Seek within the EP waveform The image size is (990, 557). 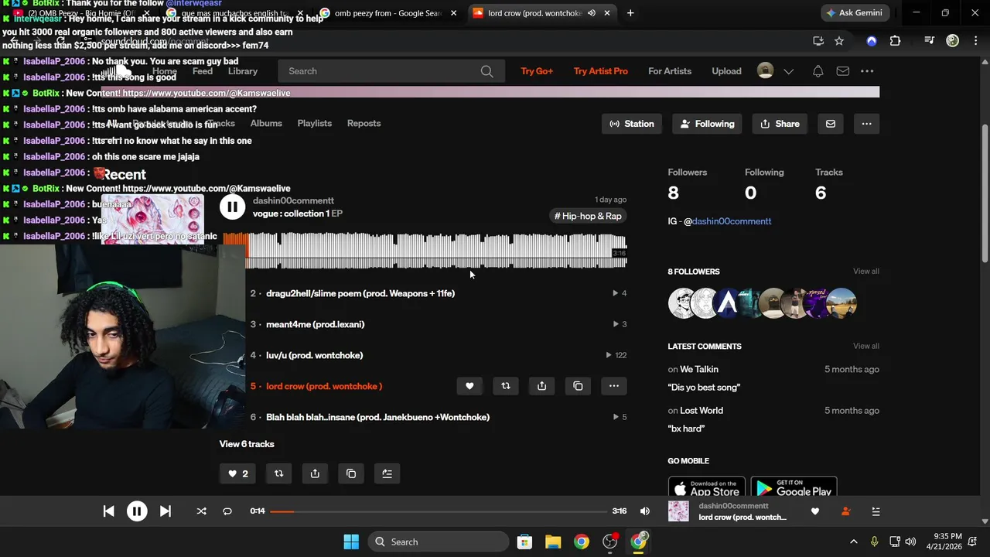tap(425, 250)
